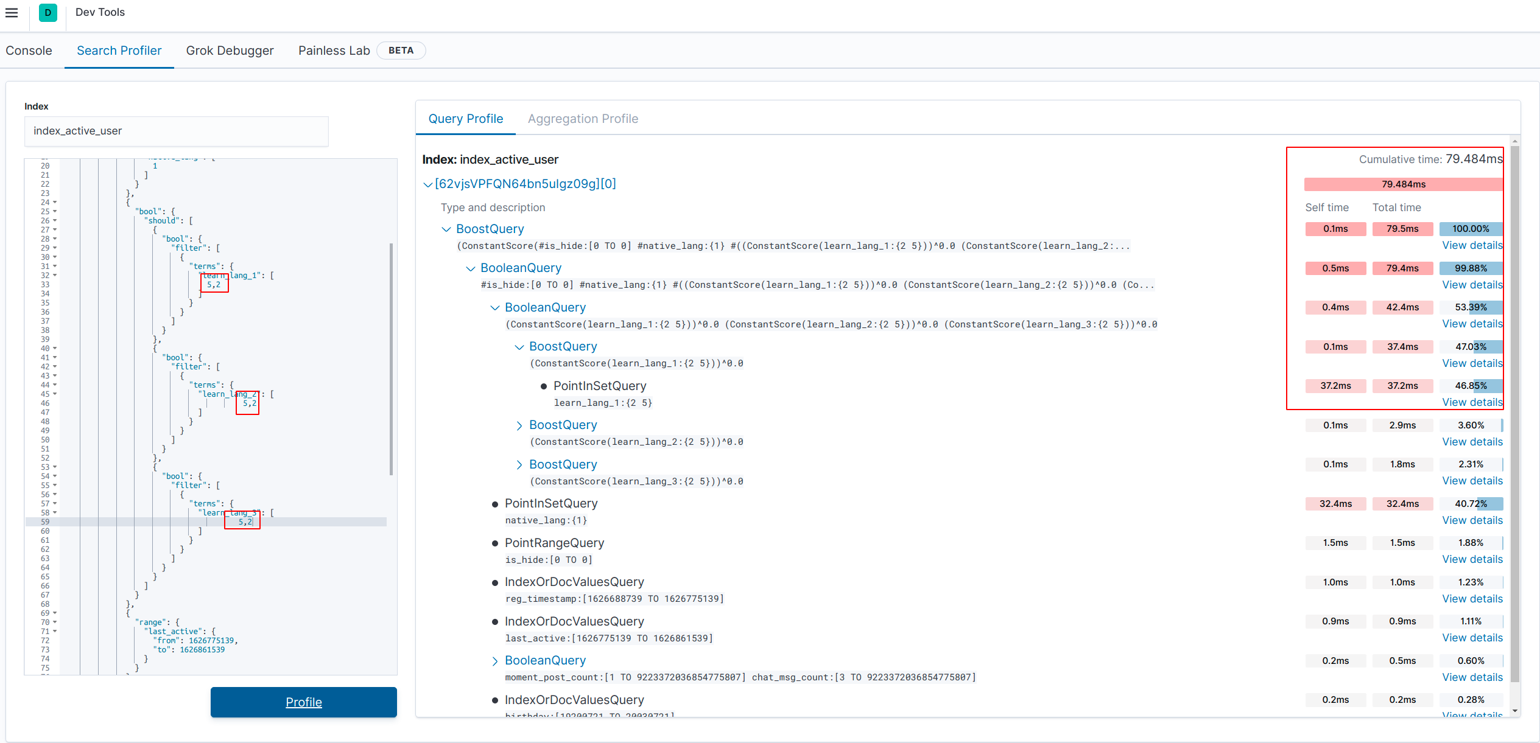Open the Grok Debugger tab
Image resolution: width=1540 pixels, height=743 pixels.
[230, 51]
